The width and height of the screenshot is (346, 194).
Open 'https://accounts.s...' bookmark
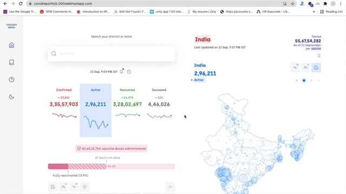click(x=236, y=12)
